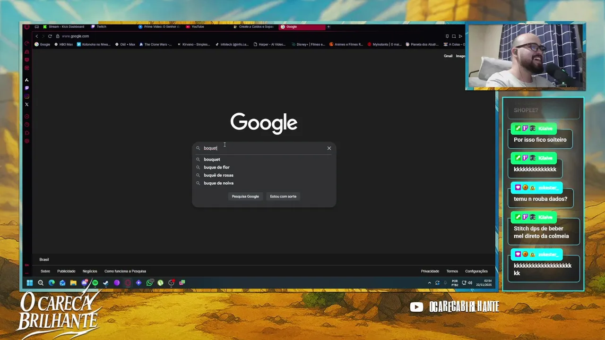Click the padlock site info icon
This screenshot has width=605, height=340.
coord(58,36)
